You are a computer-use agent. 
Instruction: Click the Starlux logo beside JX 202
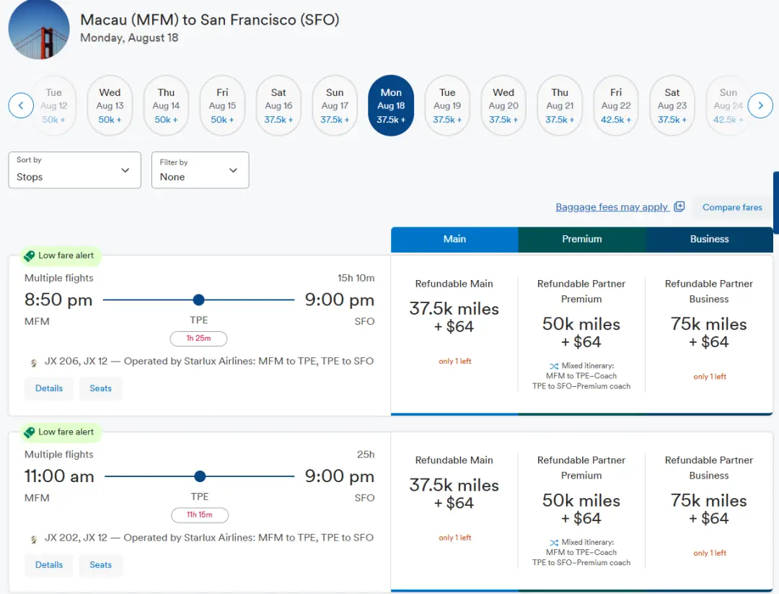[x=33, y=539]
